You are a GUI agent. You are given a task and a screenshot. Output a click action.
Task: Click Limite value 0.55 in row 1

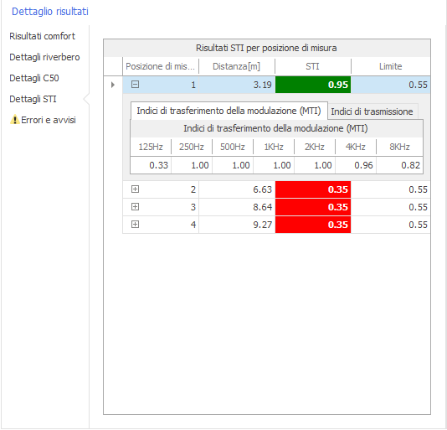pos(418,85)
